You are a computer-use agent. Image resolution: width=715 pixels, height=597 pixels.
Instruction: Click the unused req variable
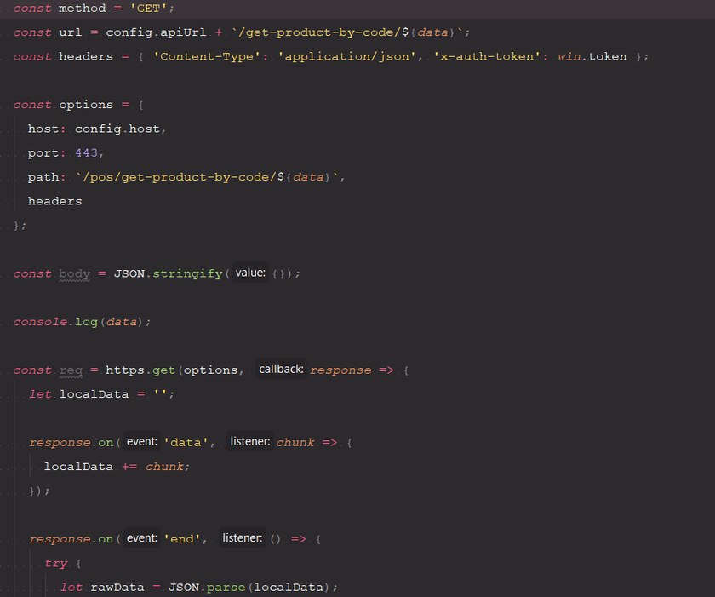pyautogui.click(x=71, y=370)
